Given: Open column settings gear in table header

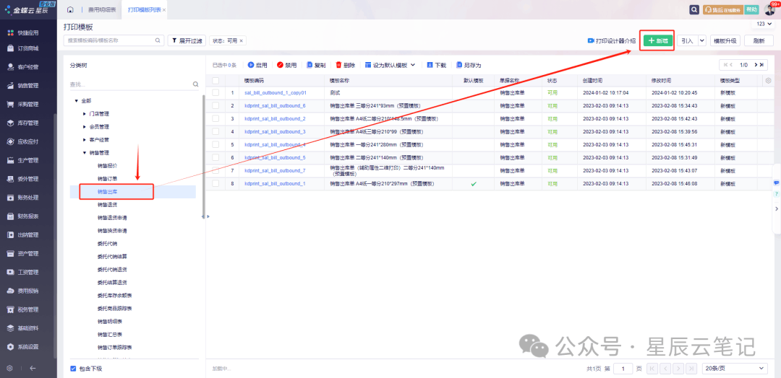Looking at the screenshot, I should click(x=768, y=81).
